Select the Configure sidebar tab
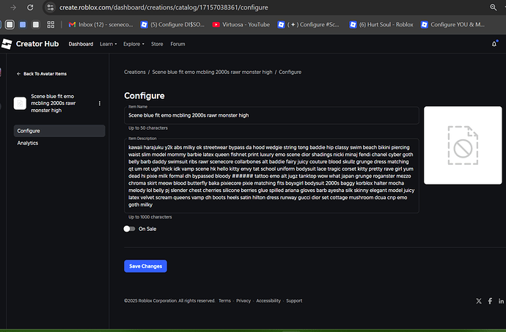The width and height of the screenshot is (506, 332). (59, 130)
